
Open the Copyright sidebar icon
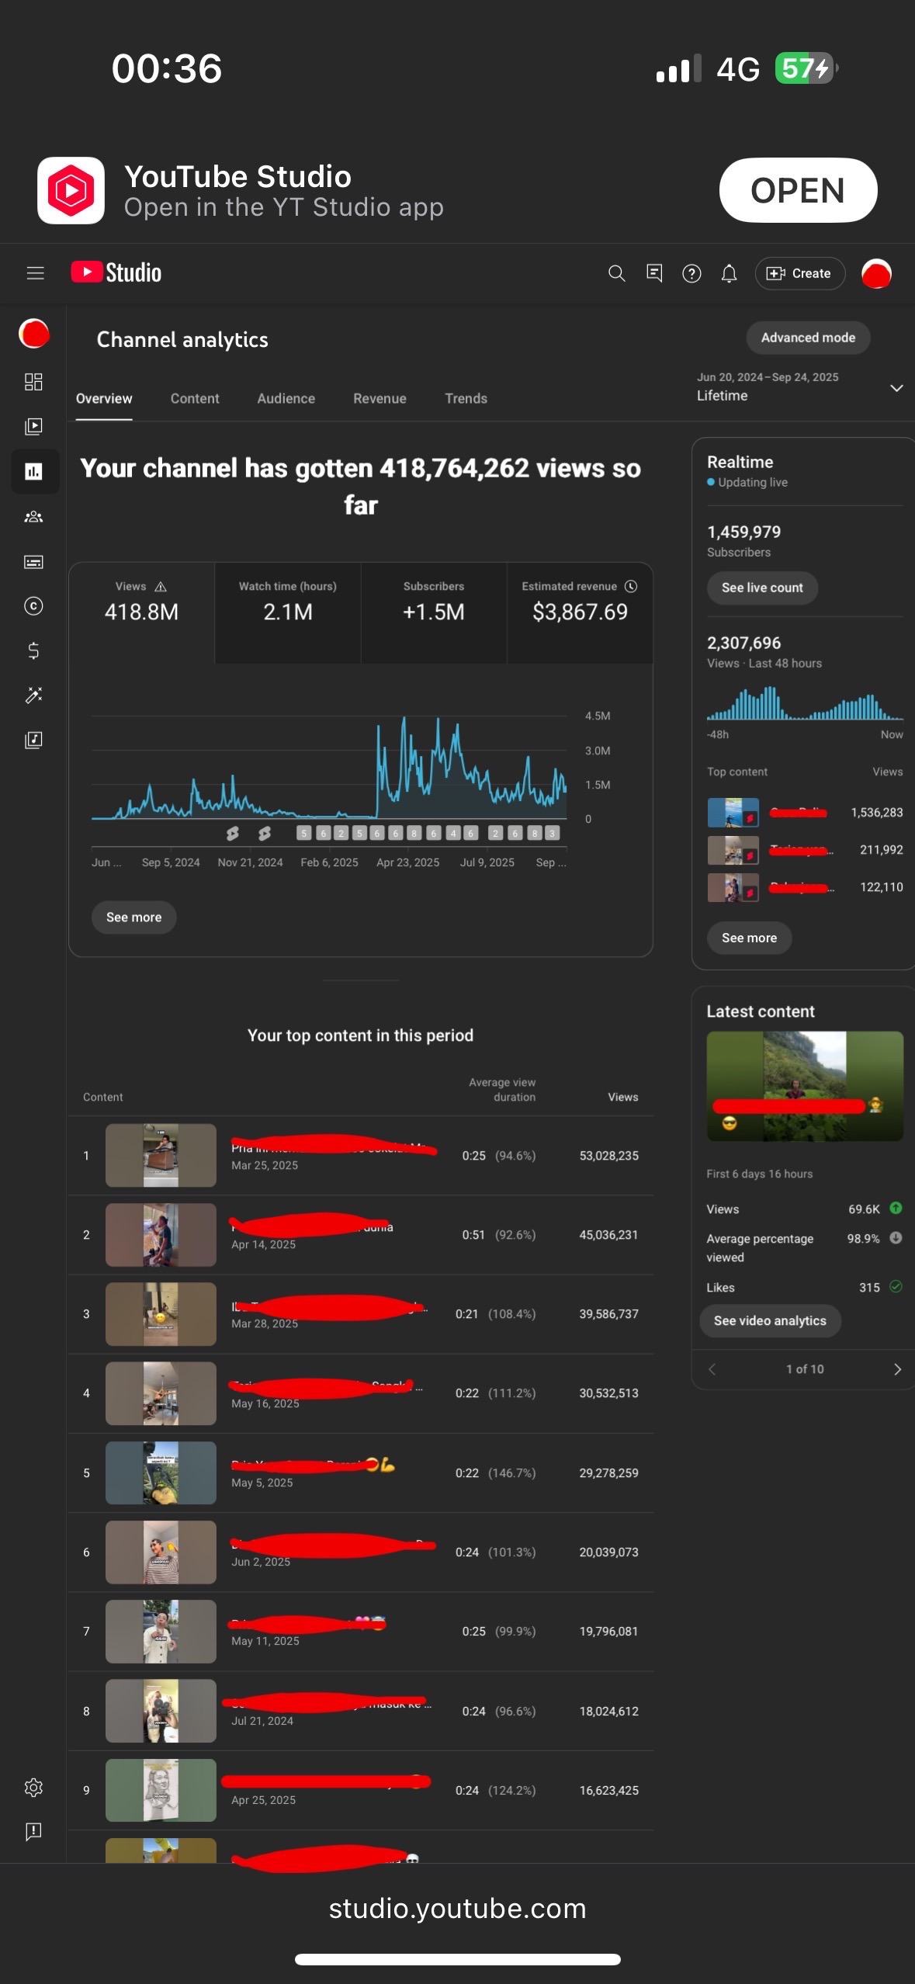pos(33,606)
